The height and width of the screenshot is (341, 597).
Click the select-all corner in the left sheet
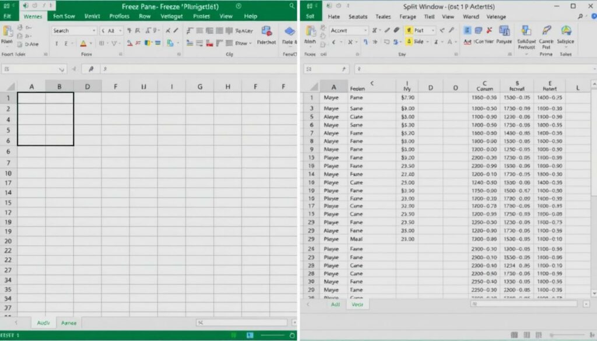click(10, 87)
